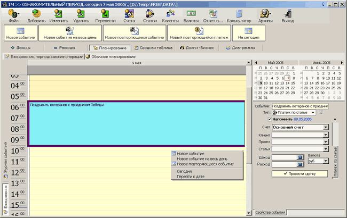Click the Добавить (add) toolbar icon
This screenshot has width=347, height=218.
click(36, 15)
